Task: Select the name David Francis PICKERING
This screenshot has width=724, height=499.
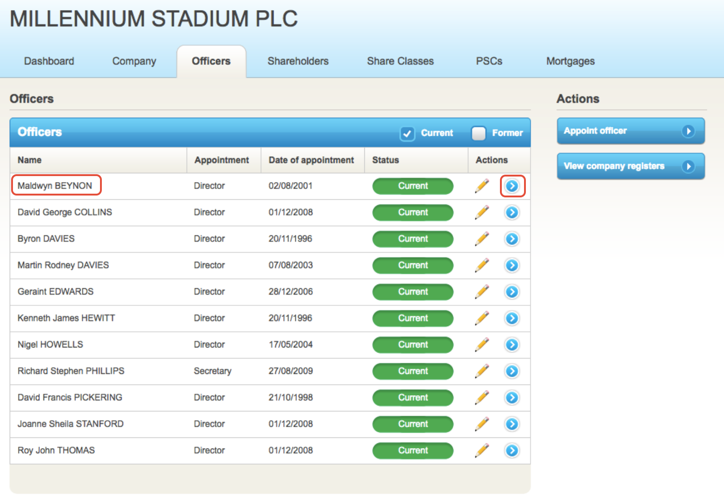Action: click(x=70, y=397)
